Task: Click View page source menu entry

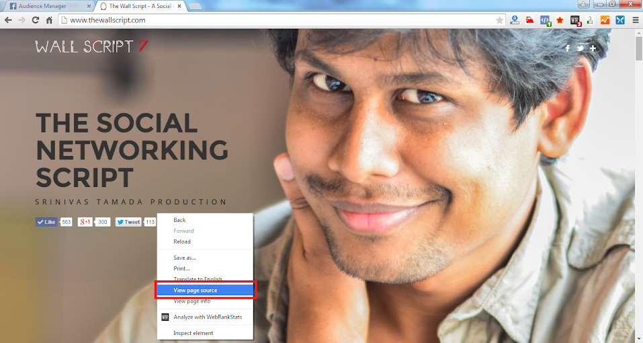Action: click(205, 290)
